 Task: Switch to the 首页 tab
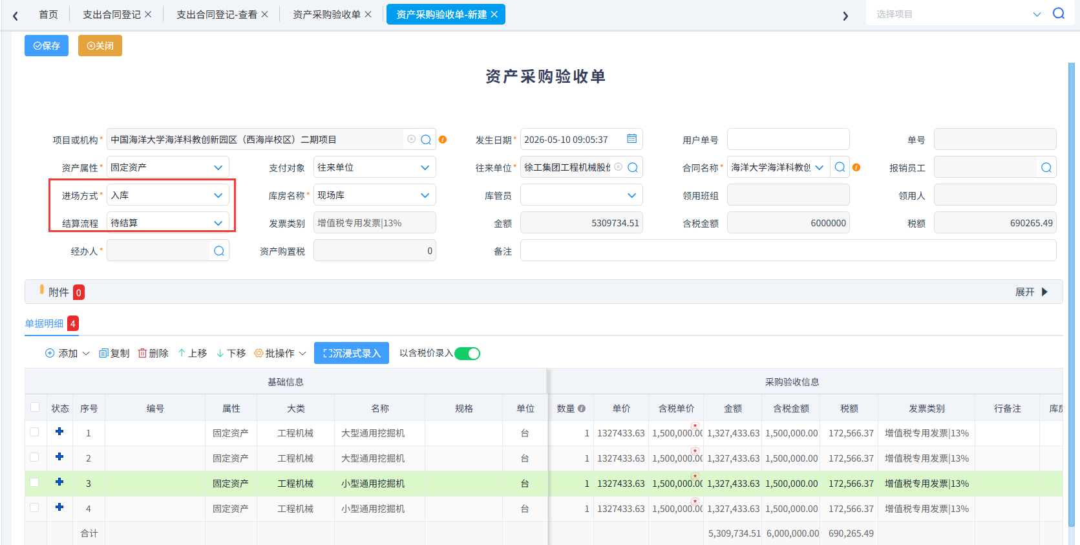(48, 14)
